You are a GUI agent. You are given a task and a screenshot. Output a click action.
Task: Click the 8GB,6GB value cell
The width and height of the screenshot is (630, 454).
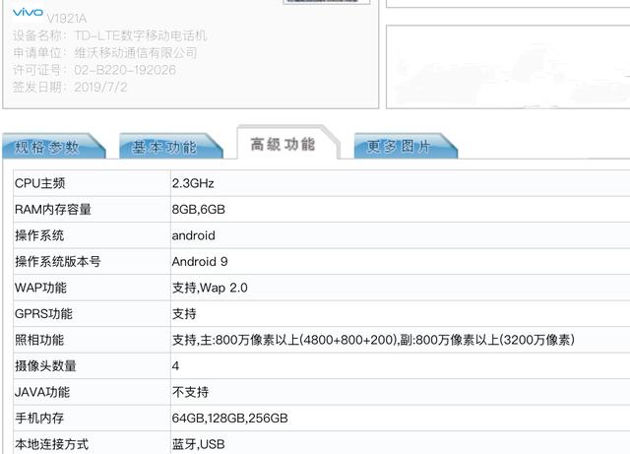[401, 210]
